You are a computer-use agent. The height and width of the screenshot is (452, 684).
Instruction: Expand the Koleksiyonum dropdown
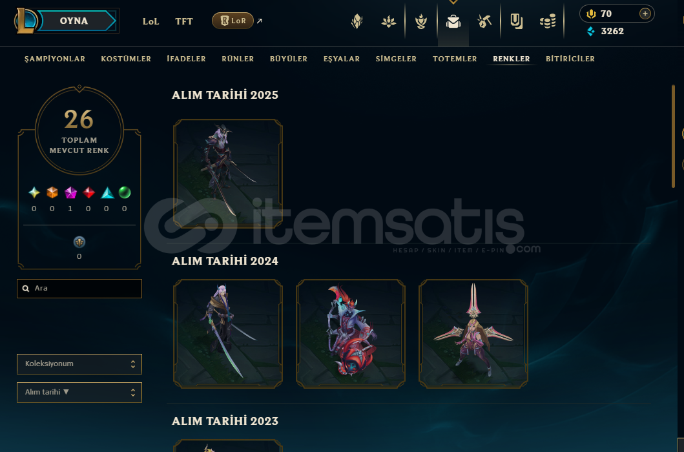(x=79, y=364)
